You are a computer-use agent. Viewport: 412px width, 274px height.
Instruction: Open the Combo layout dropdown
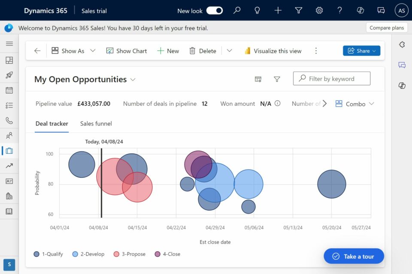tap(355, 104)
